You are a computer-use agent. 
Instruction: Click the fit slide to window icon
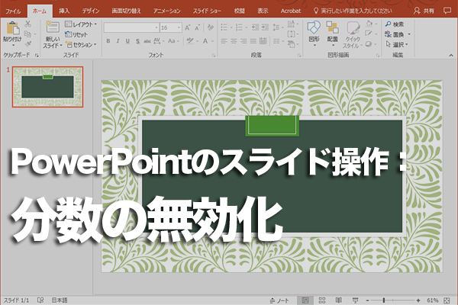pos(447,300)
